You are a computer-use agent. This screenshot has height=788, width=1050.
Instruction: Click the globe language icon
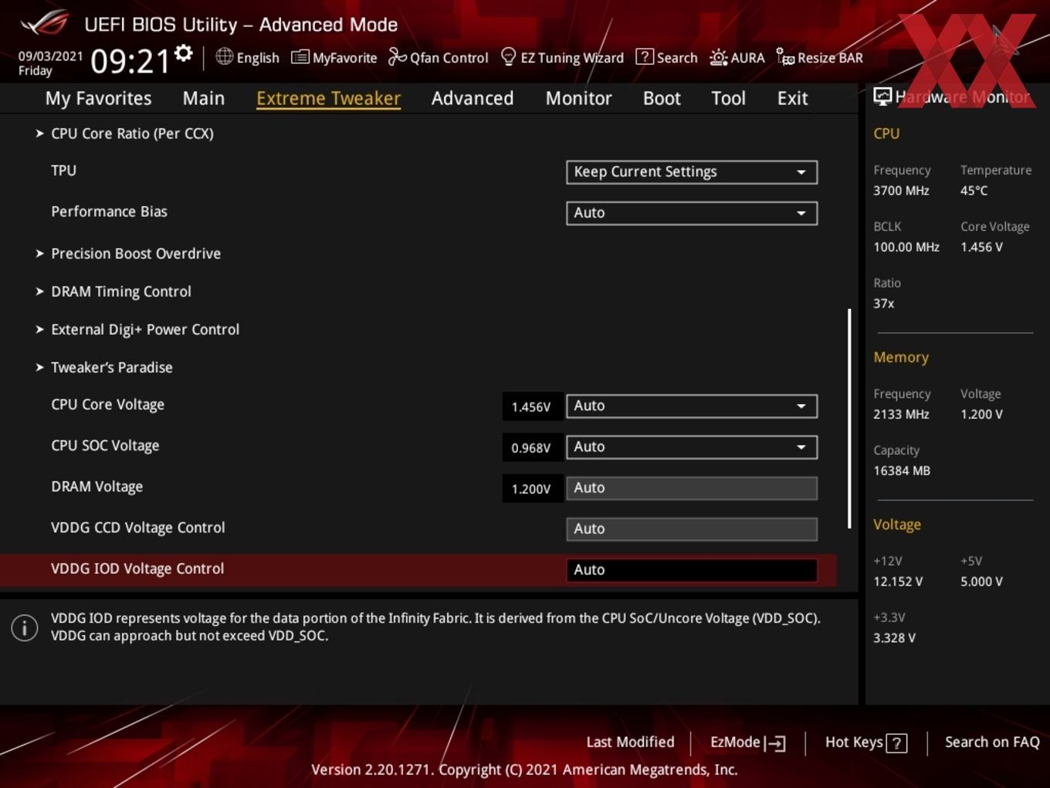click(x=224, y=56)
